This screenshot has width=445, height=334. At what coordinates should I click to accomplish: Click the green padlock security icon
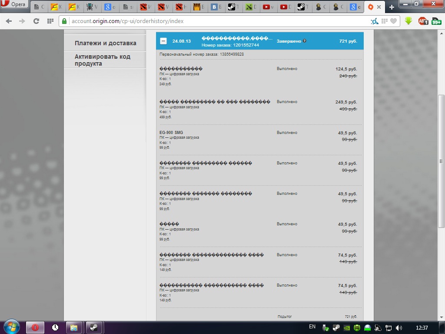coord(64,21)
